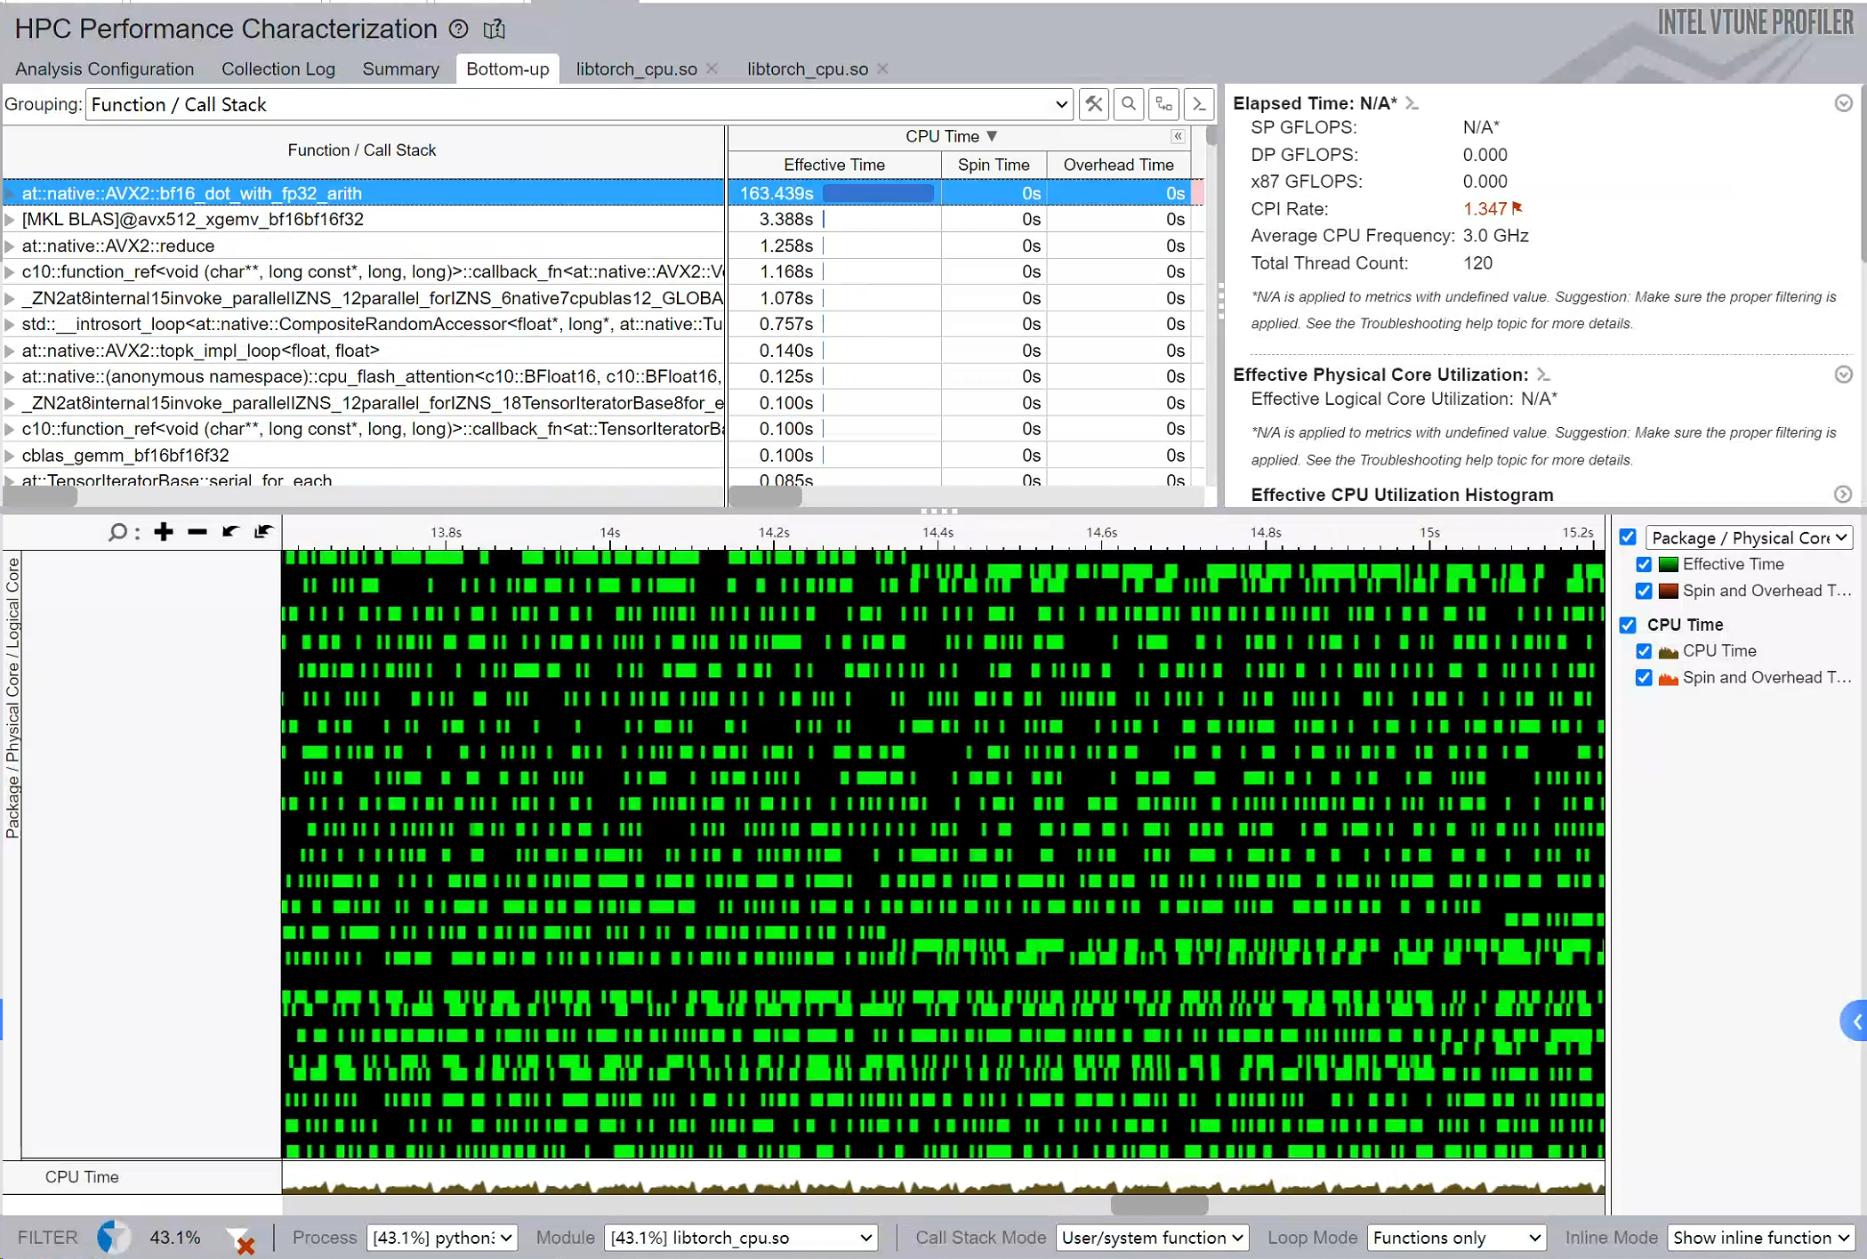
Task: Collapse the CPU Time column group arrows
Action: click(x=1178, y=136)
